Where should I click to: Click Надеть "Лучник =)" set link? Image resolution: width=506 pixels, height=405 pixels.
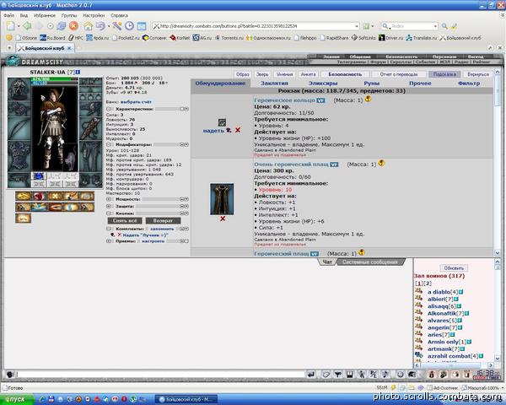(145, 235)
